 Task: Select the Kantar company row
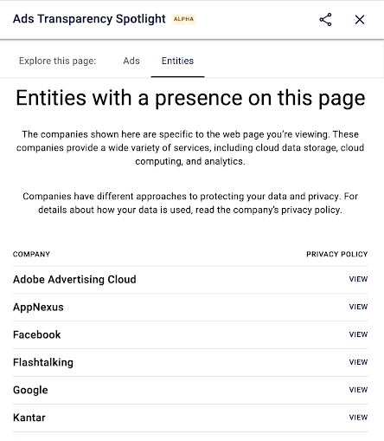pyautogui.click(x=190, y=418)
